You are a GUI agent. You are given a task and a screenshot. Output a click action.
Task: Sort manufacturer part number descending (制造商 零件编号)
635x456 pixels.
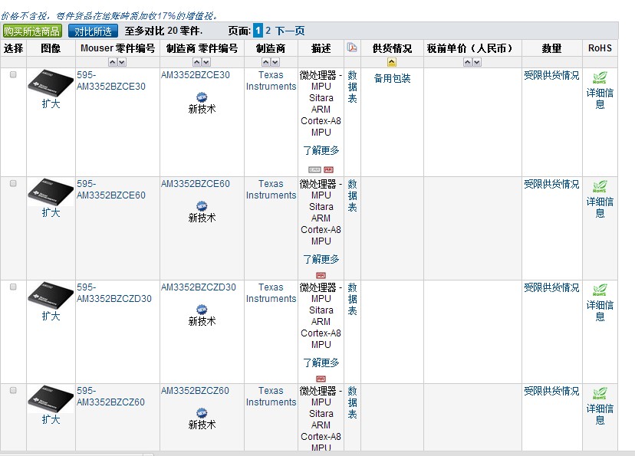[x=206, y=62]
